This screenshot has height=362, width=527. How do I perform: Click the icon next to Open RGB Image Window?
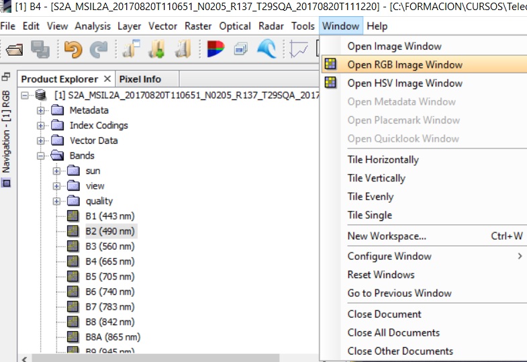330,64
